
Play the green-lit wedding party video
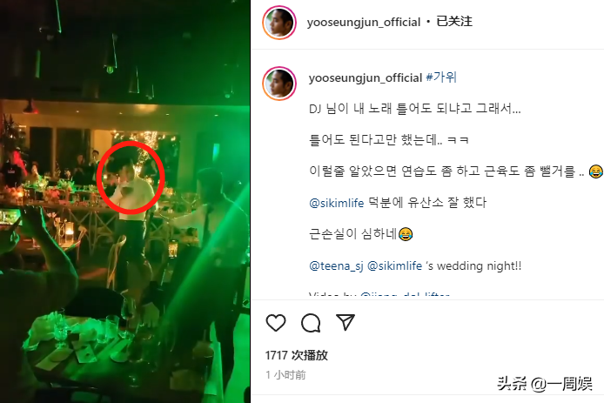(x=125, y=202)
